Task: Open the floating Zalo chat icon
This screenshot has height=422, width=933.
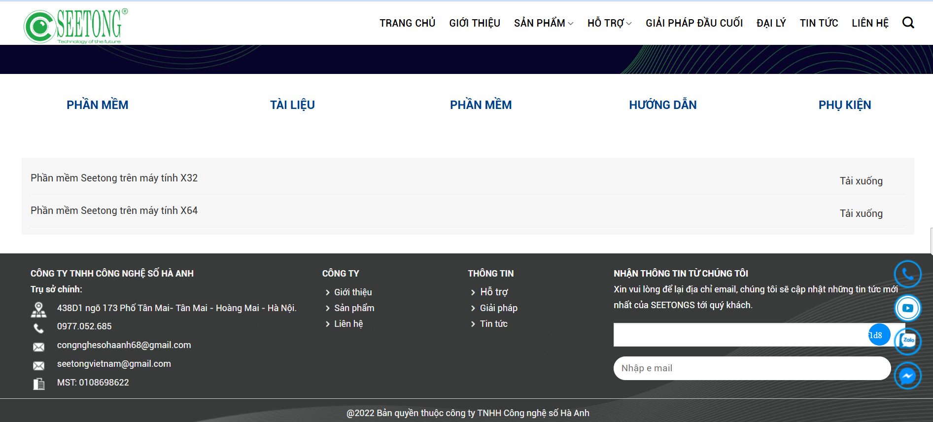Action: point(907,341)
